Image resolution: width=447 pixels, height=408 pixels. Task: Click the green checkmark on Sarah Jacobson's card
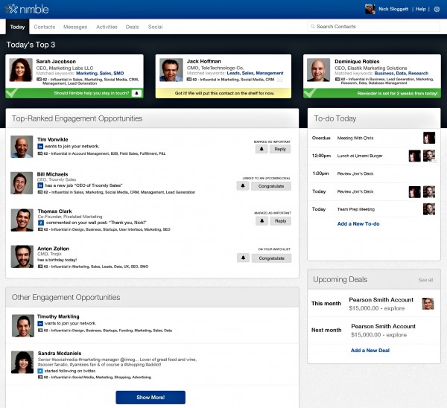tap(12, 92)
